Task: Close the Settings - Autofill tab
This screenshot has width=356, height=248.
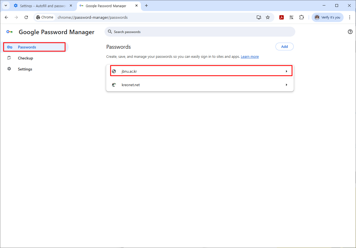Action: 71,6
